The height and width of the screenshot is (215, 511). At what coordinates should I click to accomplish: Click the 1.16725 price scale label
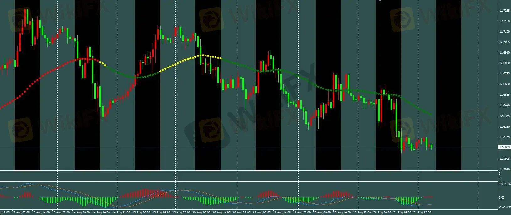(504, 73)
